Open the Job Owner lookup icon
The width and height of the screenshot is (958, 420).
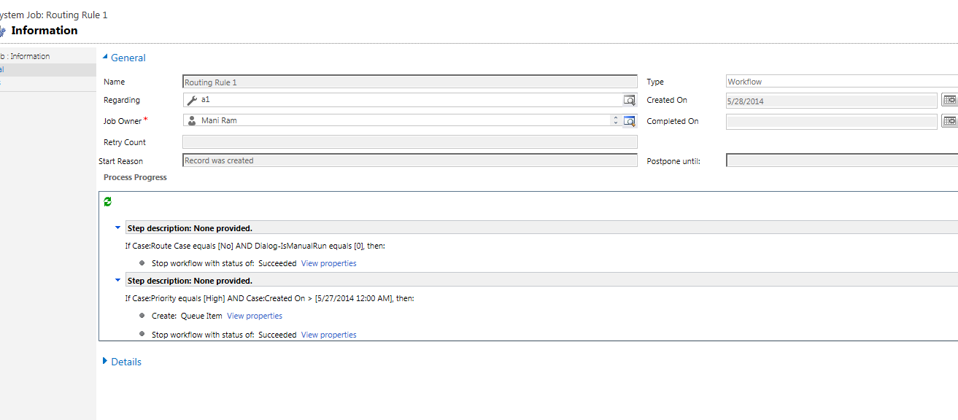click(630, 120)
